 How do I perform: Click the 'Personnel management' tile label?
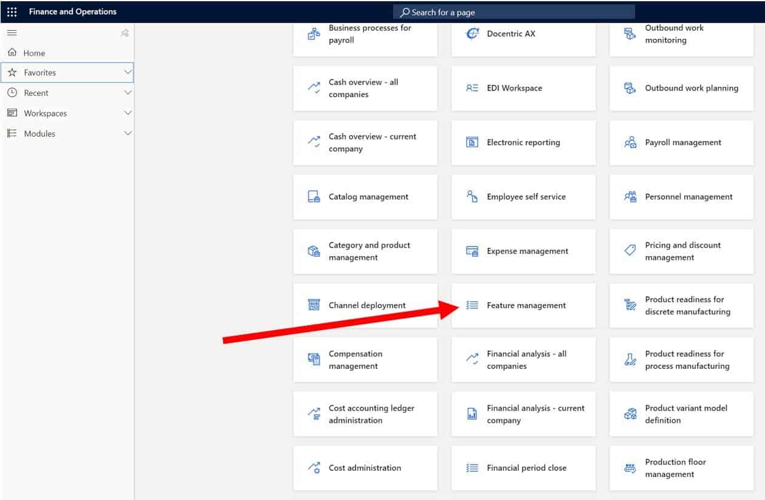(x=689, y=197)
